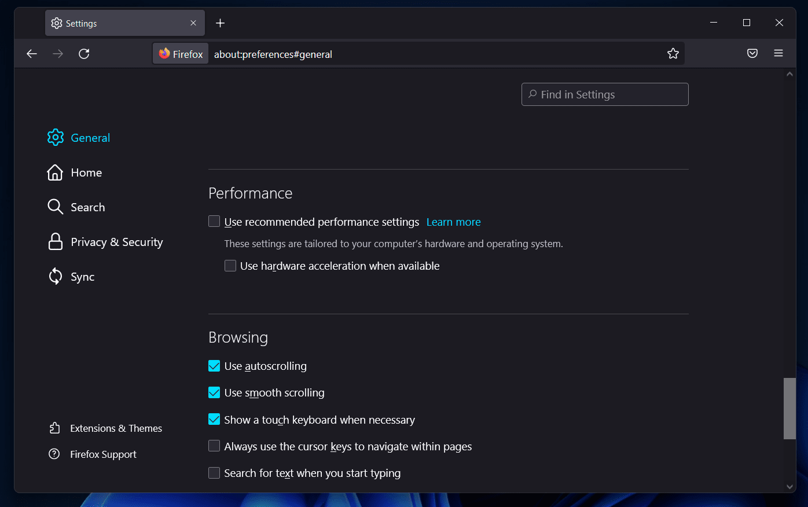The image size is (808, 507).
Task: Disable Use autoscrolling checkbox
Action: pos(214,366)
